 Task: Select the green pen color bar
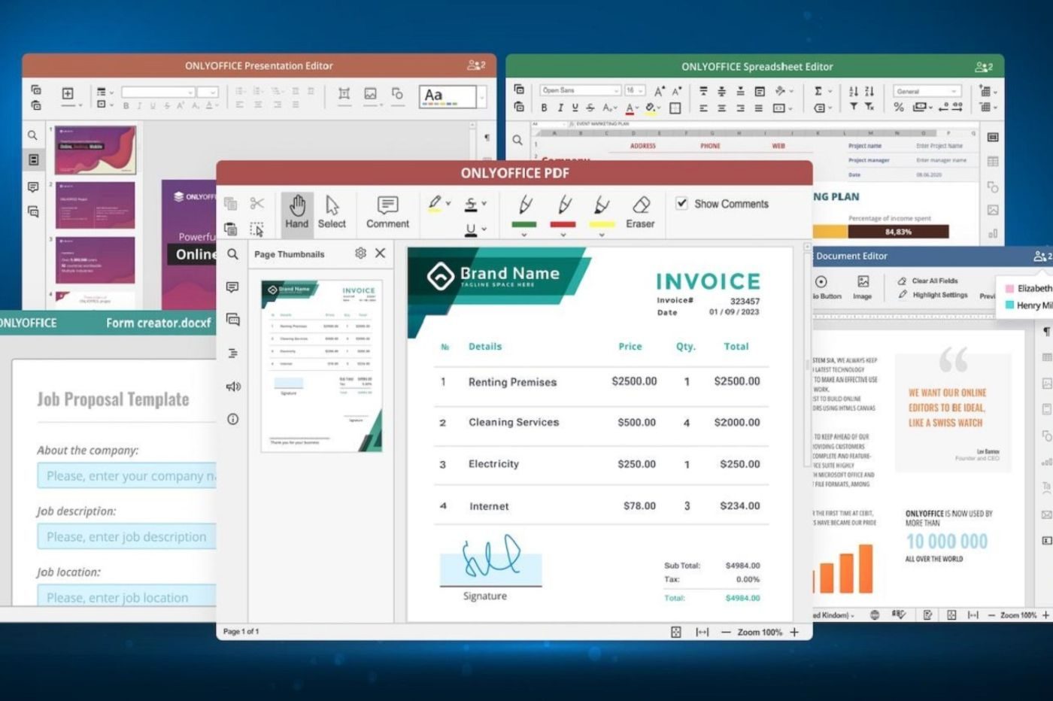click(x=524, y=224)
